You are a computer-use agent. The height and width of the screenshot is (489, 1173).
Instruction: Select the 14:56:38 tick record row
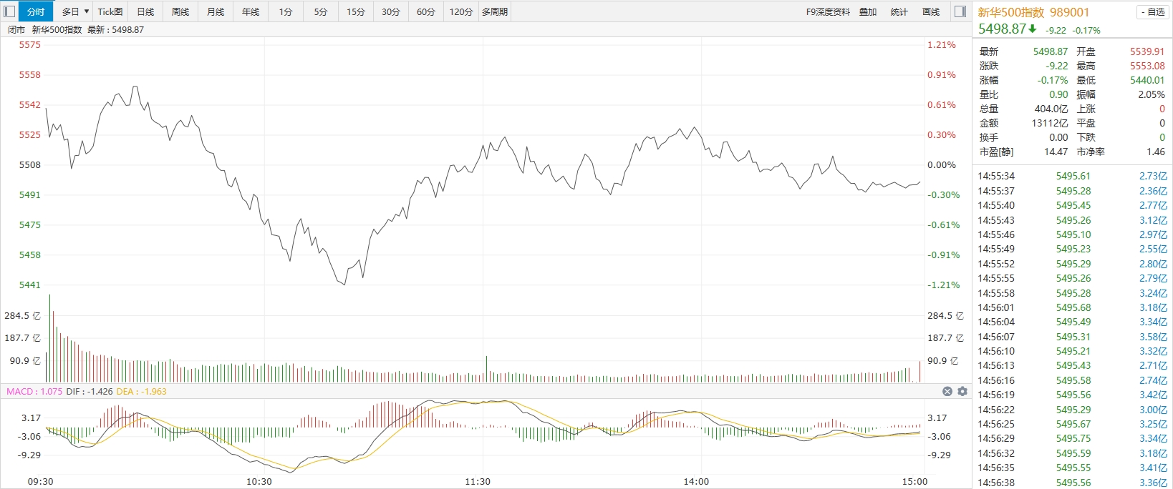(x=1073, y=483)
